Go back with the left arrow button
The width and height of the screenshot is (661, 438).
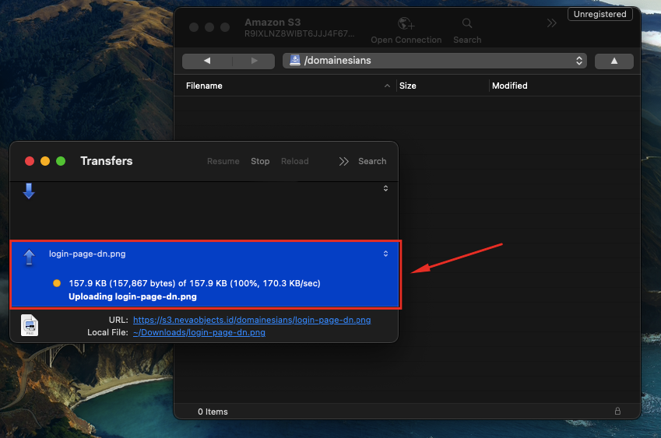point(207,61)
